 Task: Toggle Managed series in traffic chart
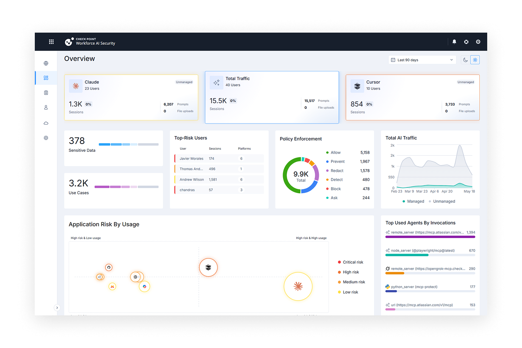[x=413, y=201]
